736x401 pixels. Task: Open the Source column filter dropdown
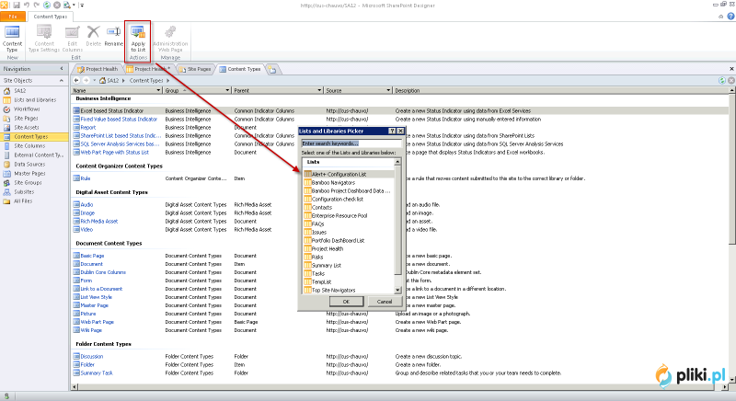tap(388, 90)
